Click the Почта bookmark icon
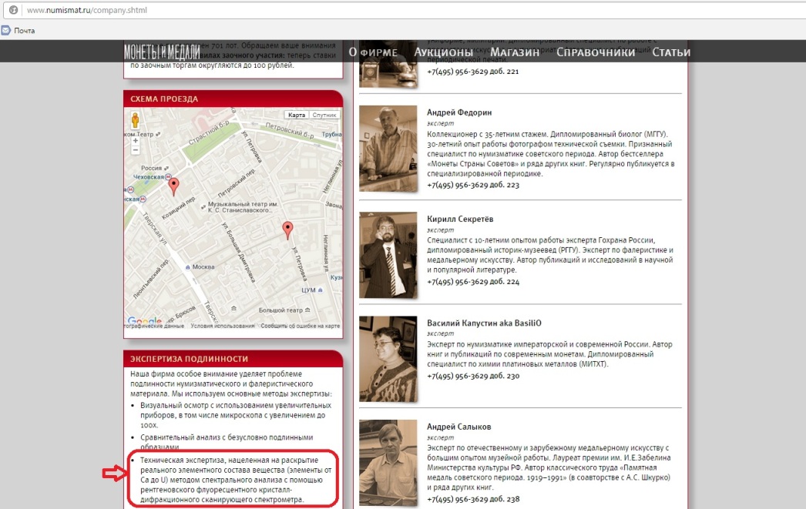Screen dimensions: 806x509 tap(6, 30)
